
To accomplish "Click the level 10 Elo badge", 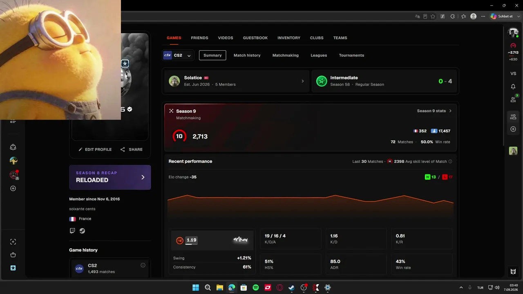I will pos(179,136).
